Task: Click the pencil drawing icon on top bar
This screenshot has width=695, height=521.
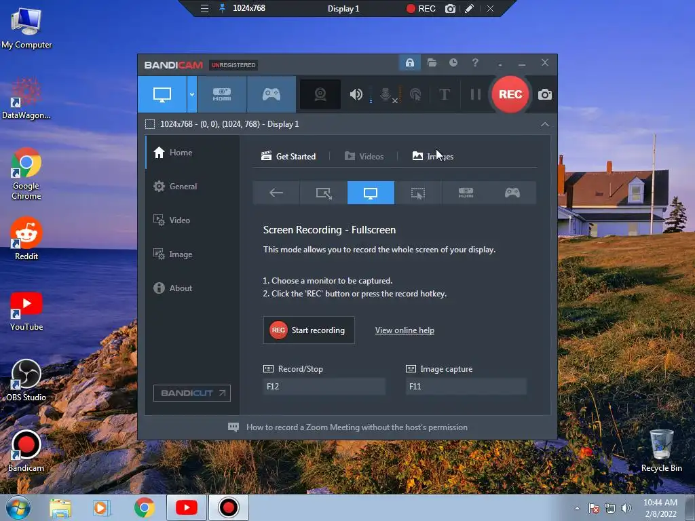Action: point(470,8)
